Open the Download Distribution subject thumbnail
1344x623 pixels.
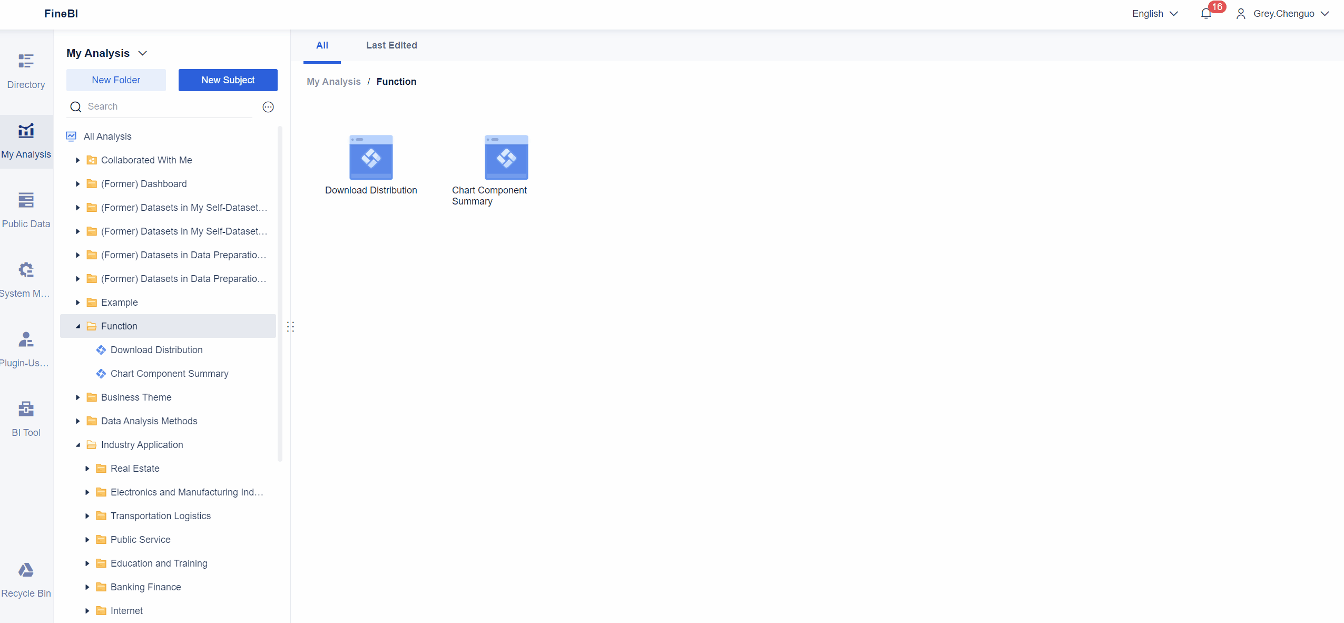(x=371, y=158)
